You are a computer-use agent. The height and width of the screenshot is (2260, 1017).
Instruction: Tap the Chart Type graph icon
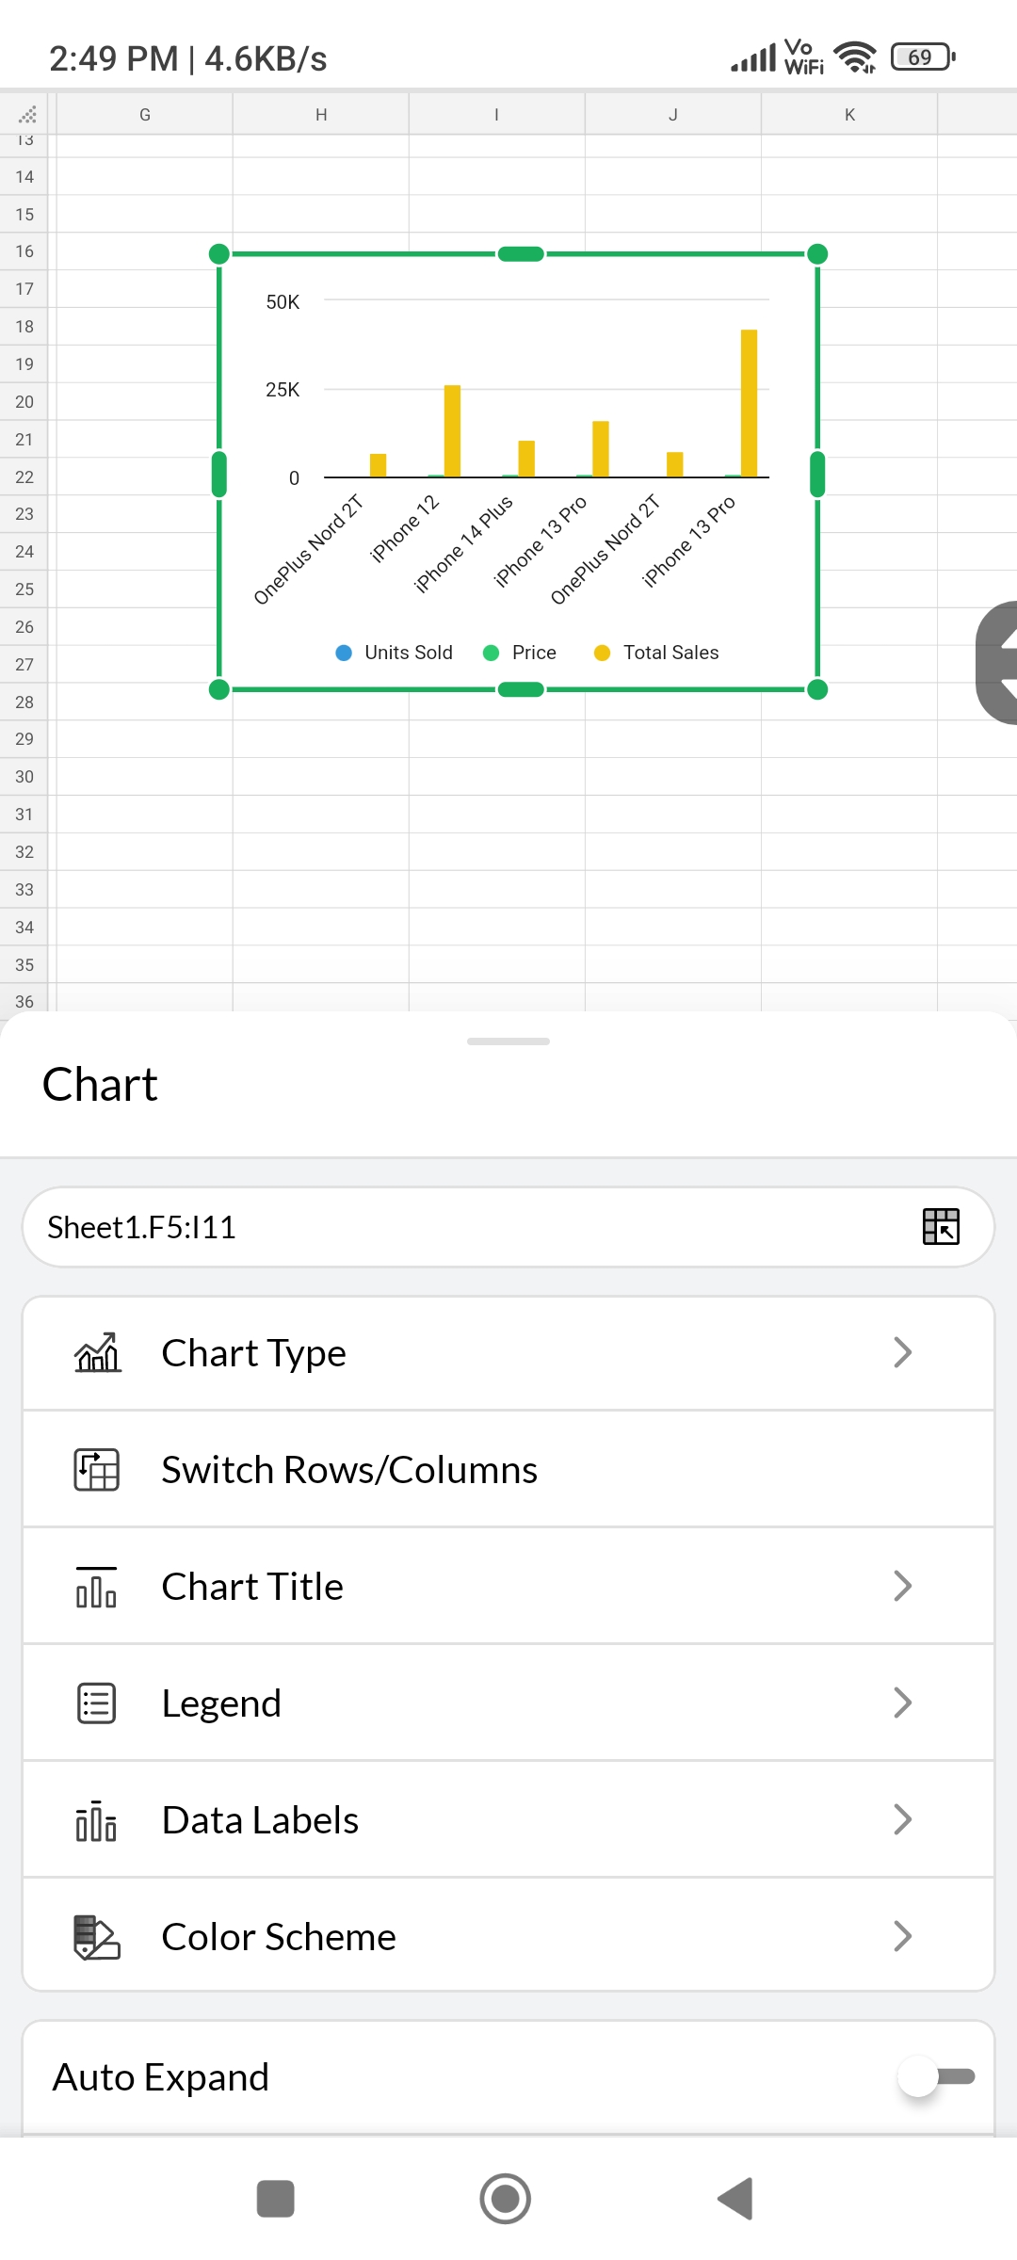98,1352
